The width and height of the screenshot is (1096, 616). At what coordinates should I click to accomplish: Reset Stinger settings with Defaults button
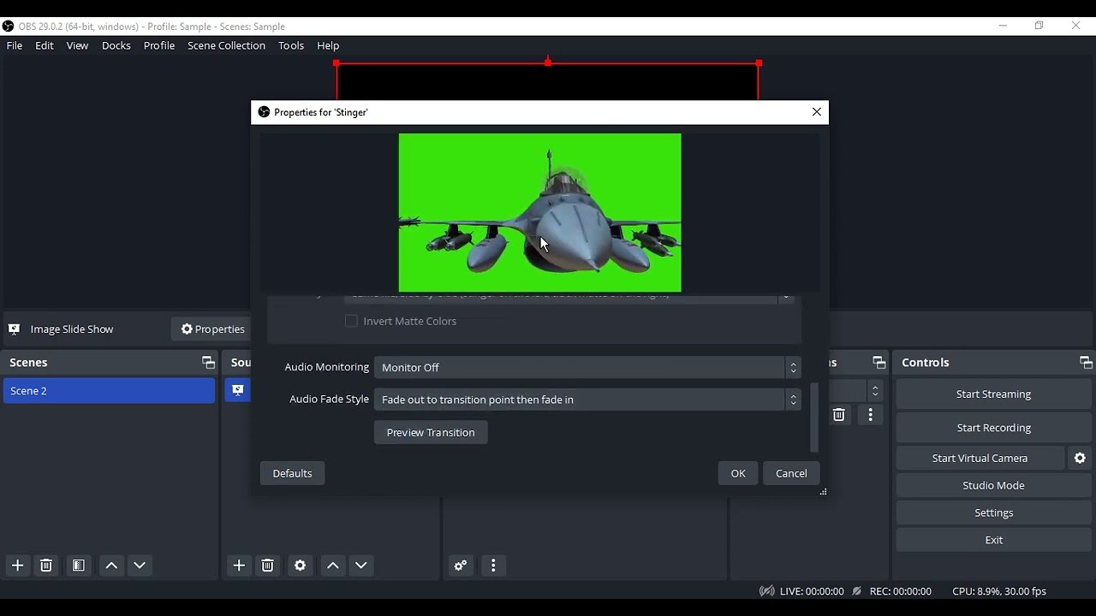pos(293,474)
